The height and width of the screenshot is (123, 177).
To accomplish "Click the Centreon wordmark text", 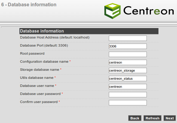I will point(149,10).
